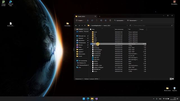Switch to details view icon in status bar
The width and height of the screenshot is (180, 101).
171,79
